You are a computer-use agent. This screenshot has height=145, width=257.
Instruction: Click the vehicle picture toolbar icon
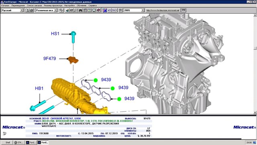coord(67,10)
